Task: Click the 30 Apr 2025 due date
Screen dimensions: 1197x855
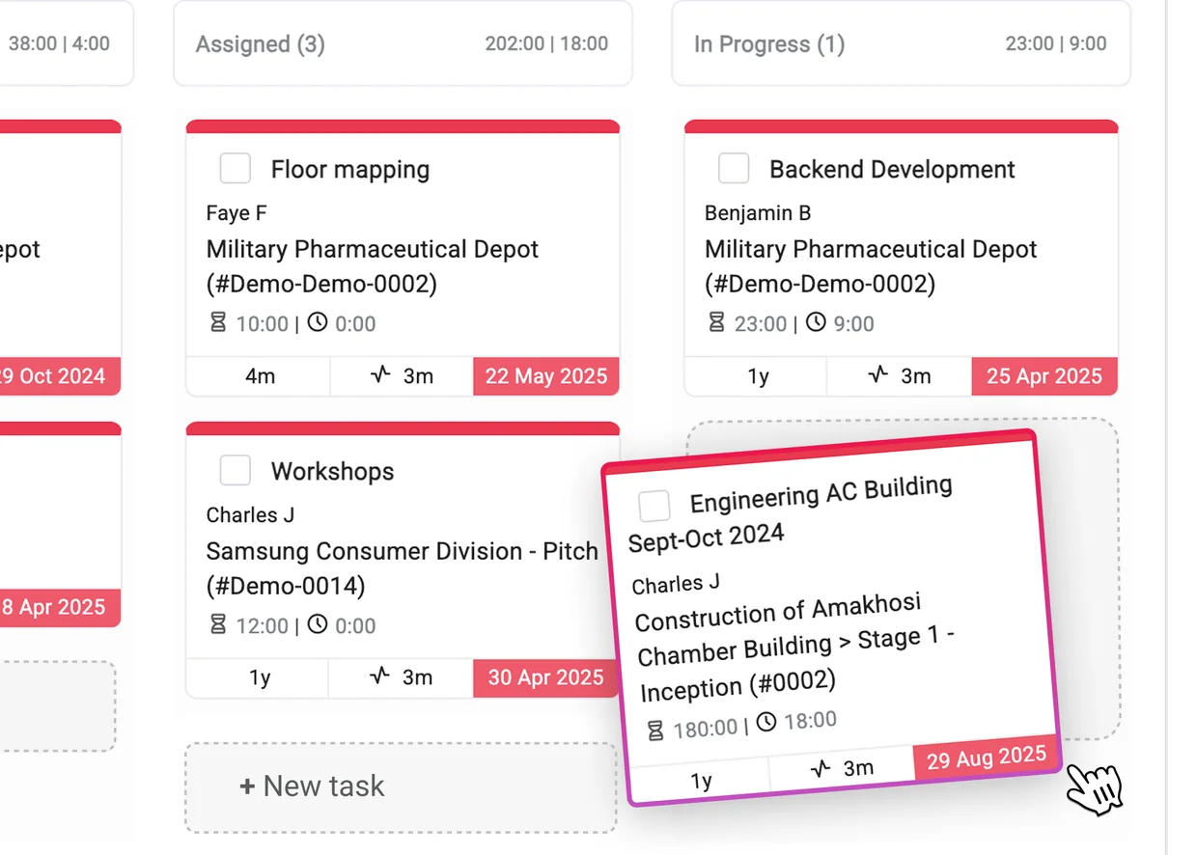Action: [x=546, y=677]
